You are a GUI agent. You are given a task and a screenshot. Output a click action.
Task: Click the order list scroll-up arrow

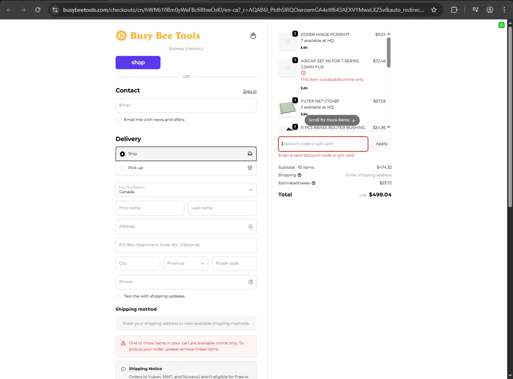click(389, 34)
